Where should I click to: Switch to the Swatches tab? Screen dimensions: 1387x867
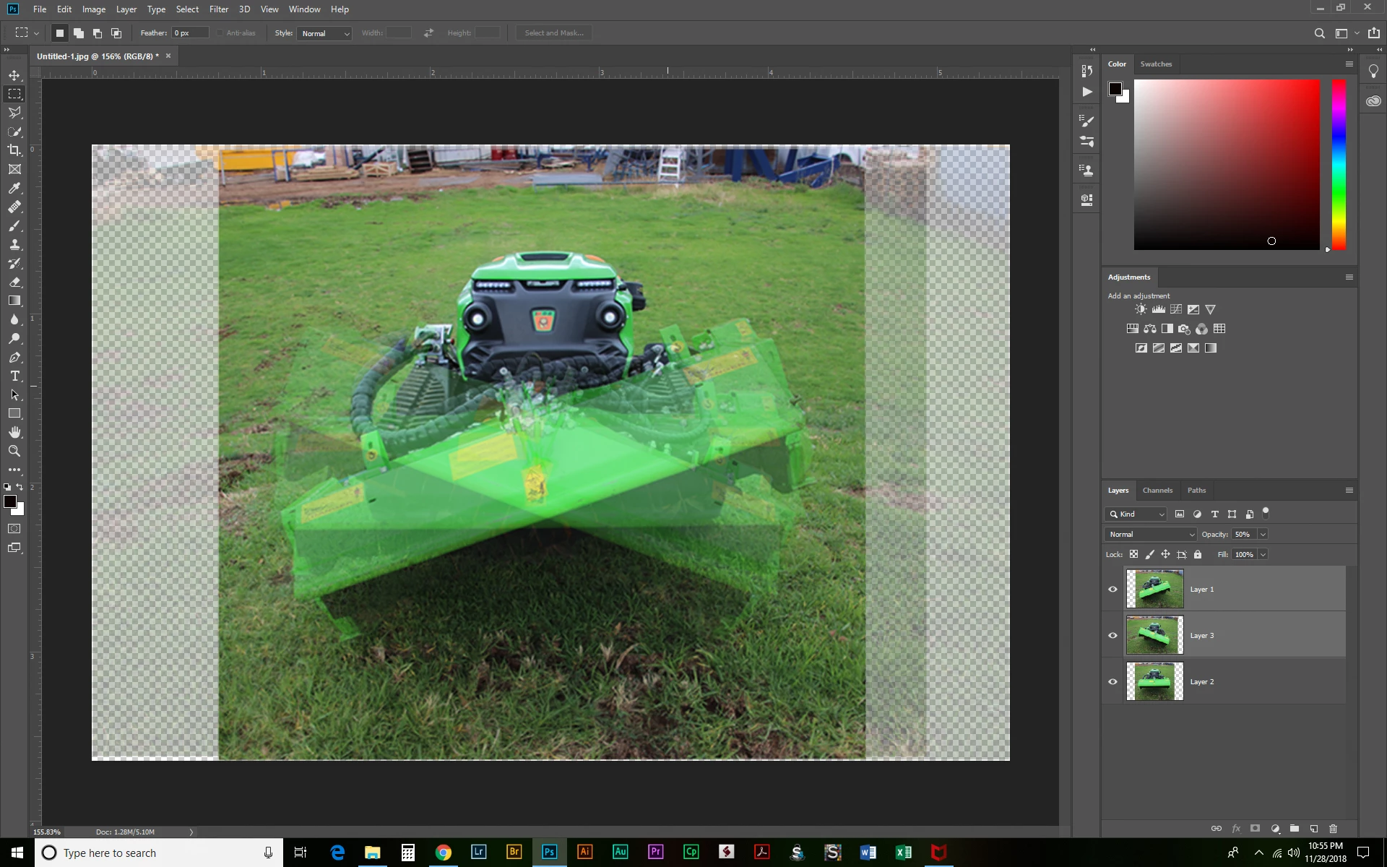point(1156,64)
